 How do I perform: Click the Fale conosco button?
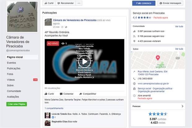point(144,3)
